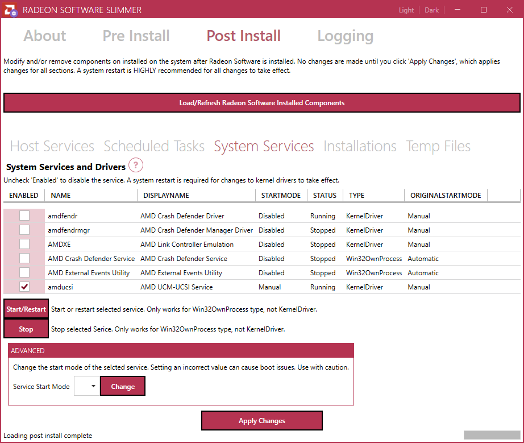Sort by the STATUS column header
The image size is (524, 443).
point(325,195)
